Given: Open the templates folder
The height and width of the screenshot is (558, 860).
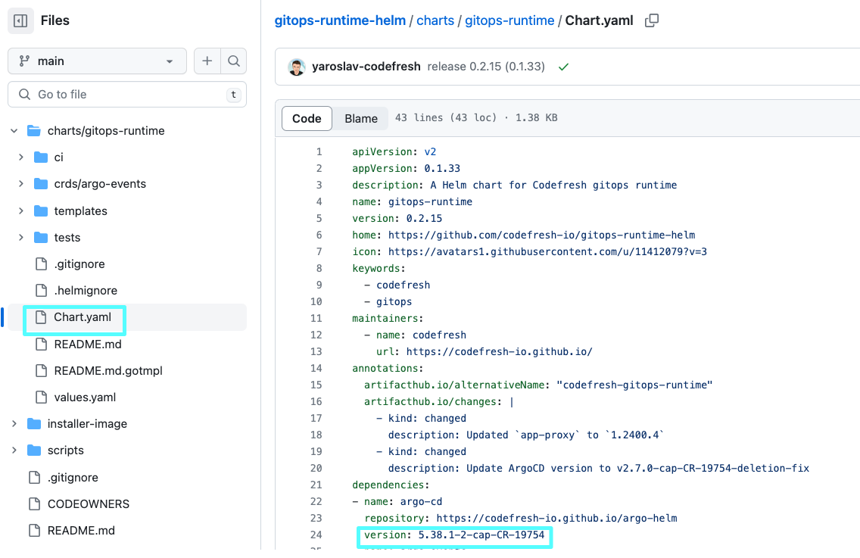Looking at the screenshot, I should [80, 211].
